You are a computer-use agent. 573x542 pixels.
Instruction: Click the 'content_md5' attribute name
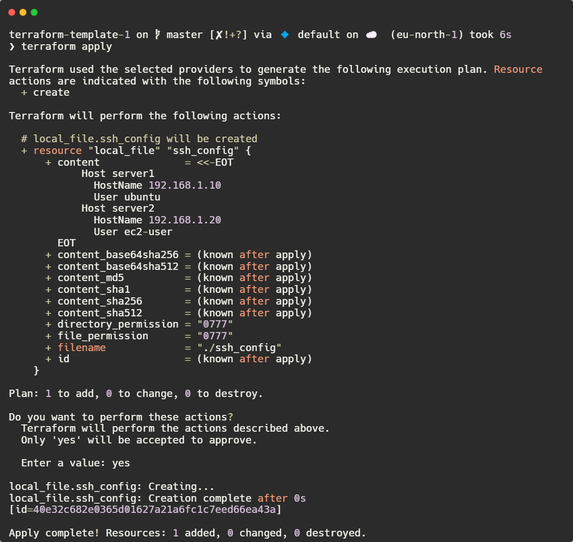91,278
